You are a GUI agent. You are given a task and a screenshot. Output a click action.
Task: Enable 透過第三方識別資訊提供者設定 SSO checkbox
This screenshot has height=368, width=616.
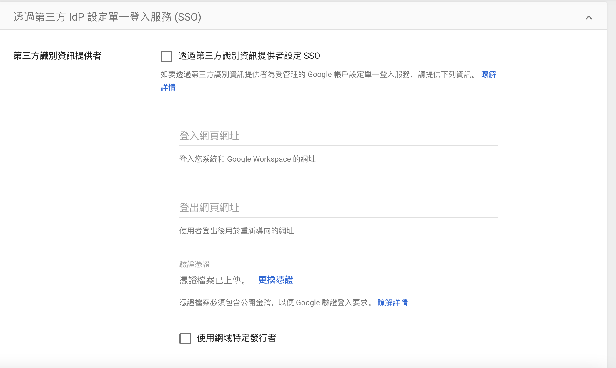click(167, 56)
